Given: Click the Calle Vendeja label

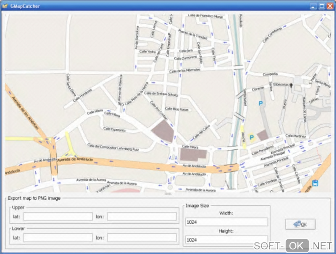Looking at the screenshot, I should [267, 182].
